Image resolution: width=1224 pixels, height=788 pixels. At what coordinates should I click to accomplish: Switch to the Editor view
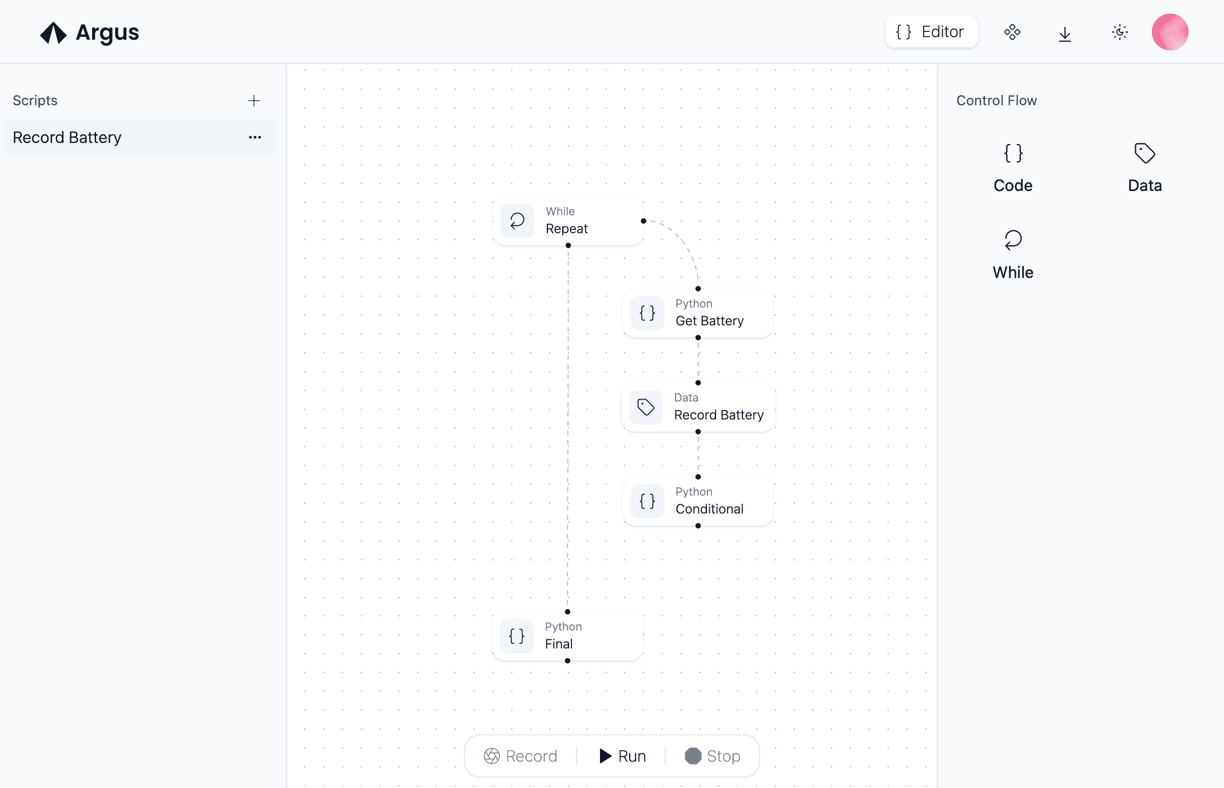[x=931, y=32]
